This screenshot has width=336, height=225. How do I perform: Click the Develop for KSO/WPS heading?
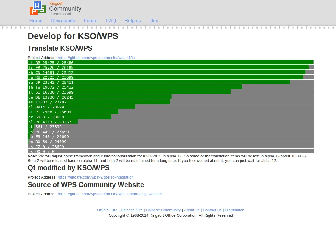coord(73,36)
